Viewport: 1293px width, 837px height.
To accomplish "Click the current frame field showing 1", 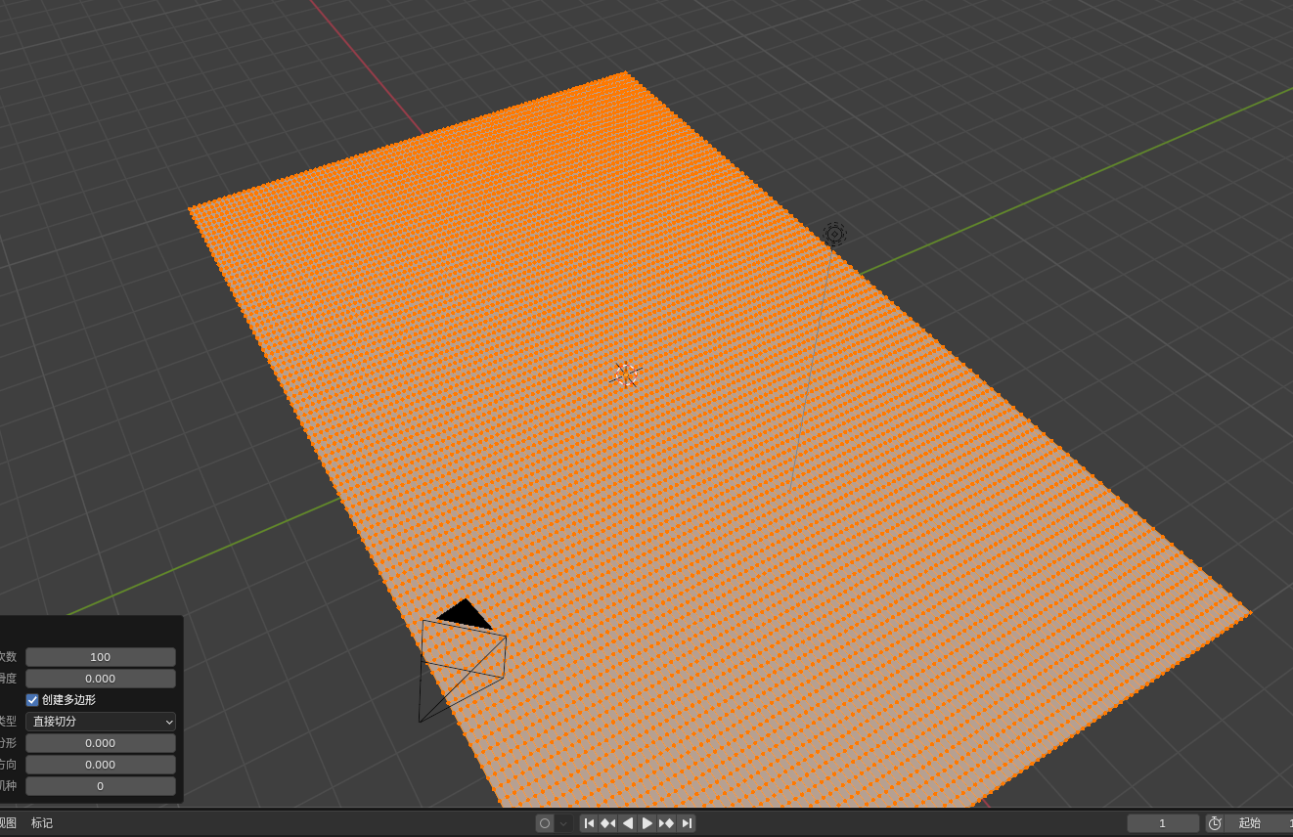I will (1163, 823).
